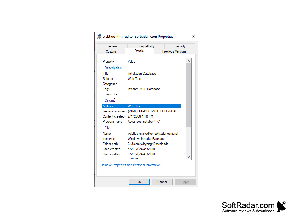Image resolution: width=293 pixels, height=220 pixels.
Task: Select the Revision number property
Action: coord(114,111)
